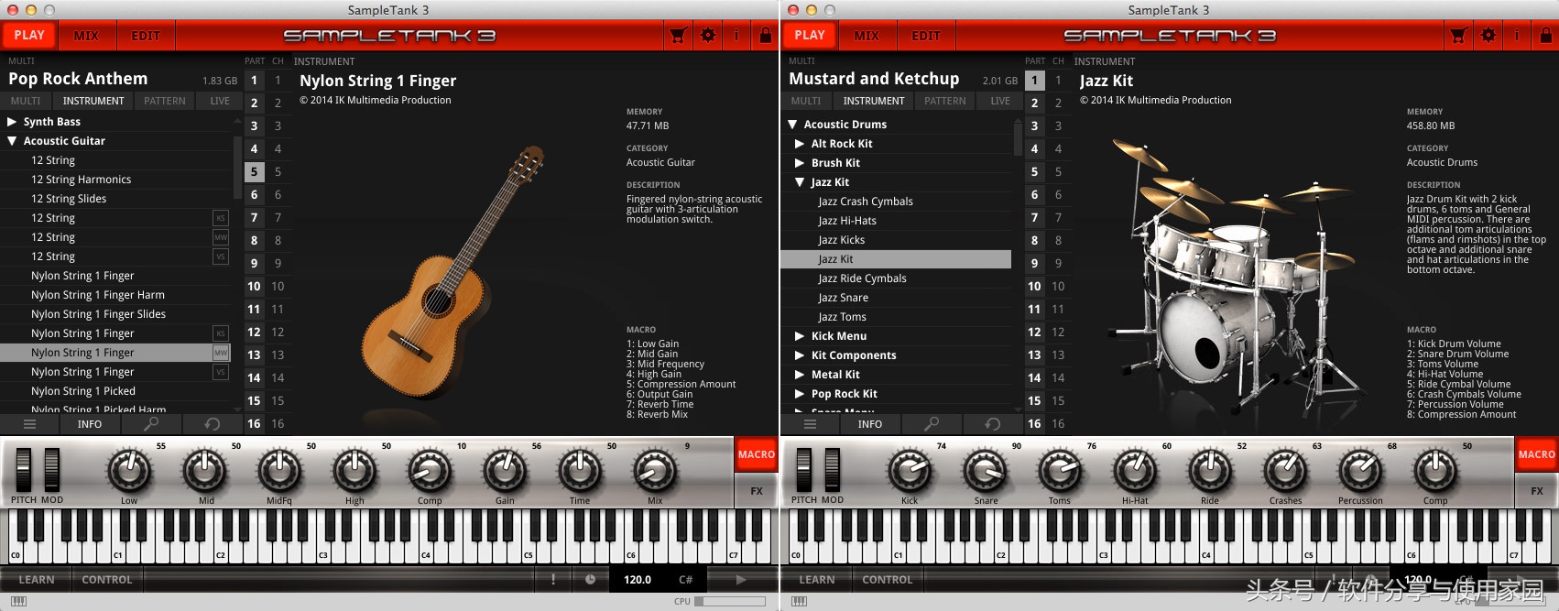
Task: Open the PATTERN tab in left window
Action: coord(165,101)
